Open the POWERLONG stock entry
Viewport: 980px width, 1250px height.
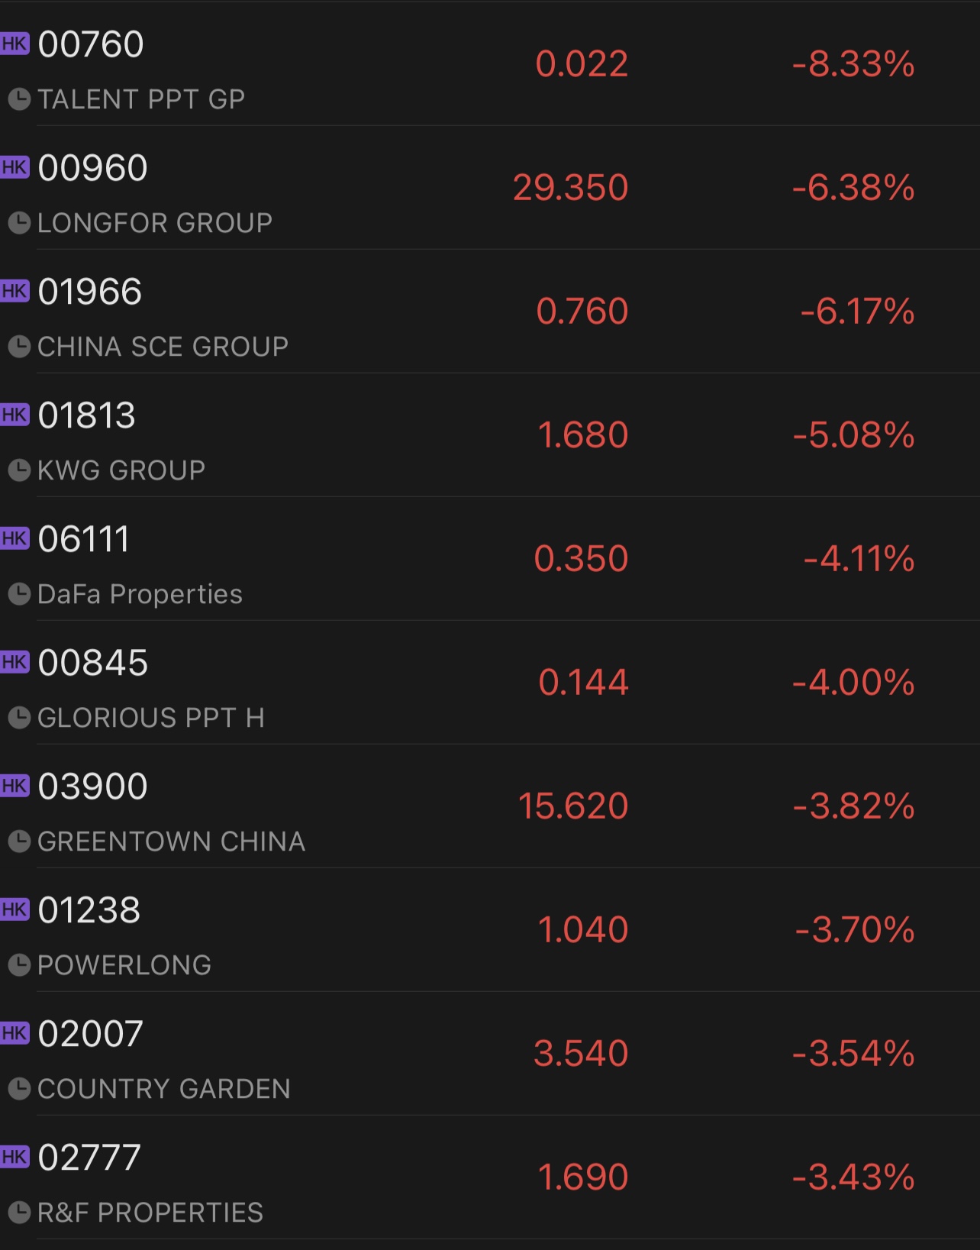point(490,930)
